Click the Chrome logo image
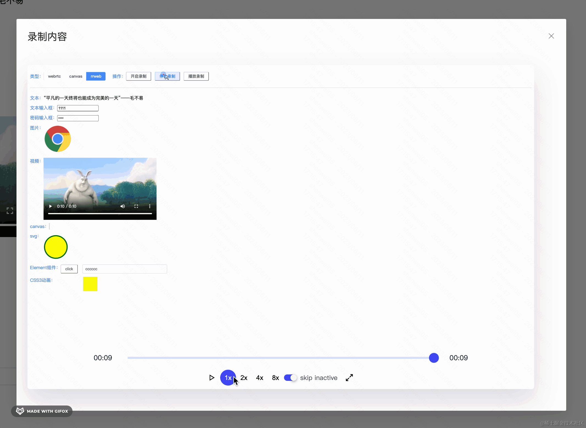 [x=58, y=139]
